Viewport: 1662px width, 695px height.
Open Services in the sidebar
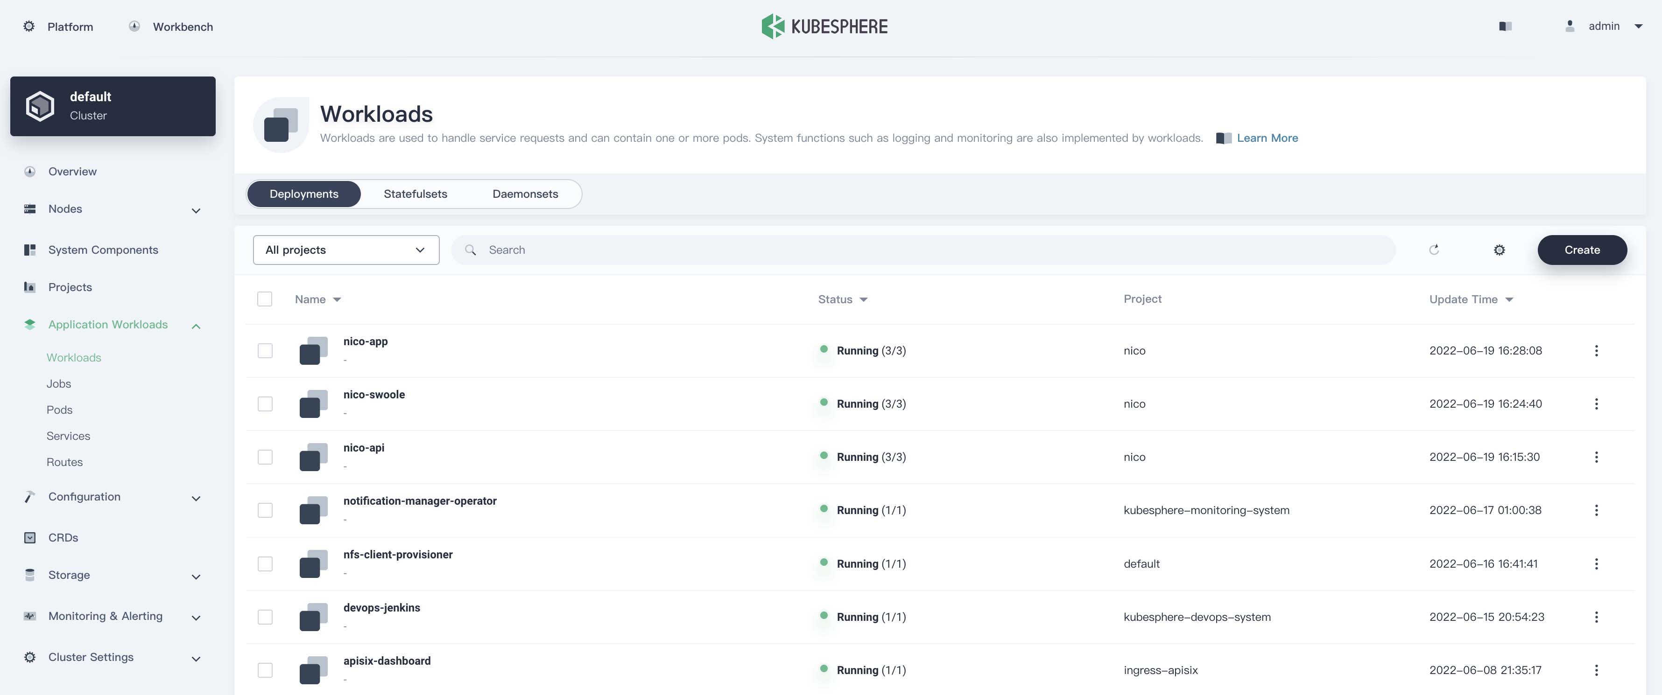click(x=68, y=437)
